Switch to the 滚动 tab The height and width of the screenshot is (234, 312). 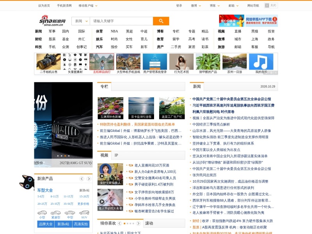(x=149, y=223)
